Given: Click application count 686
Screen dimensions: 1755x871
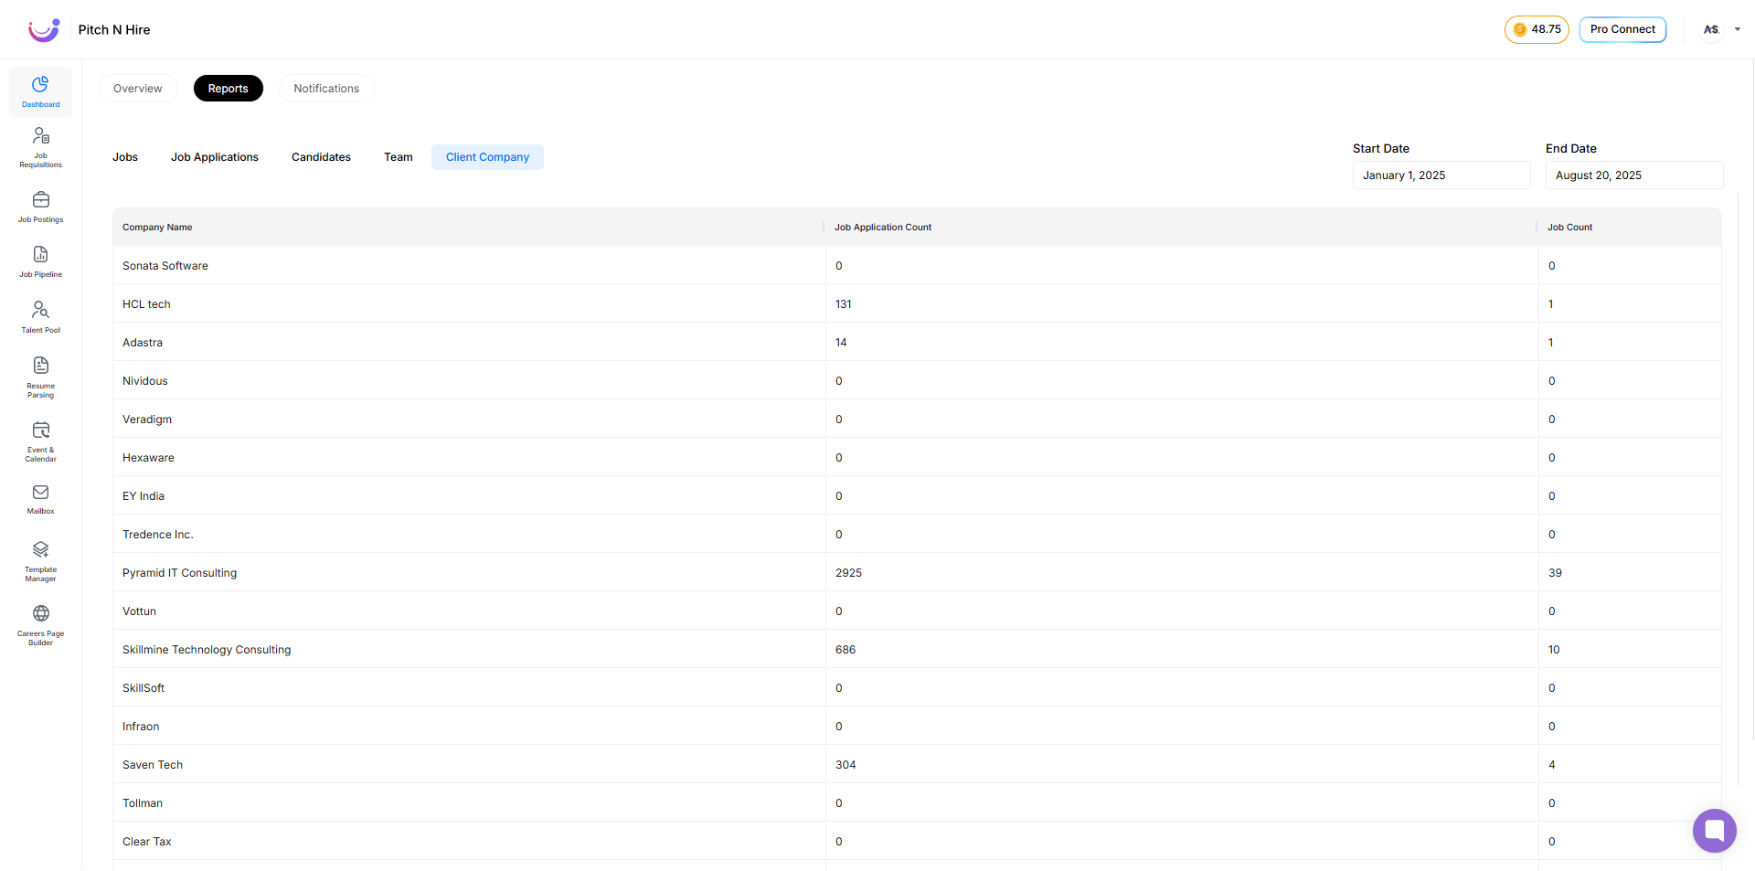Looking at the screenshot, I should pyautogui.click(x=846, y=650).
